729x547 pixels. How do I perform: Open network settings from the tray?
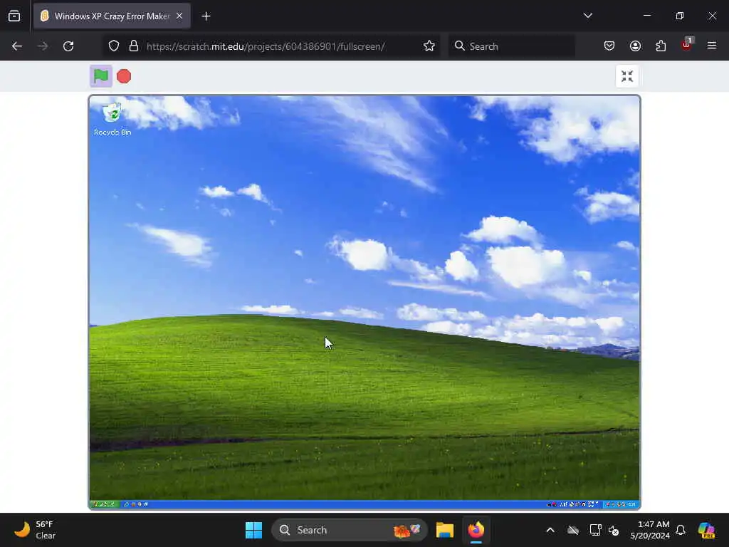tap(595, 530)
